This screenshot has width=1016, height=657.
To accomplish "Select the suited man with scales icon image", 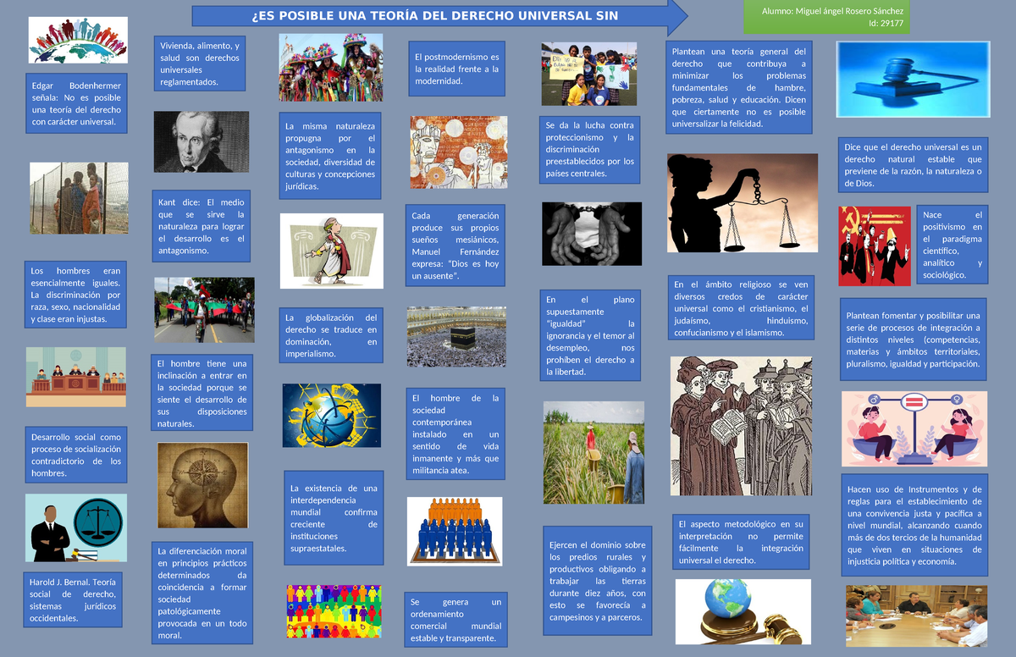I will click(76, 528).
